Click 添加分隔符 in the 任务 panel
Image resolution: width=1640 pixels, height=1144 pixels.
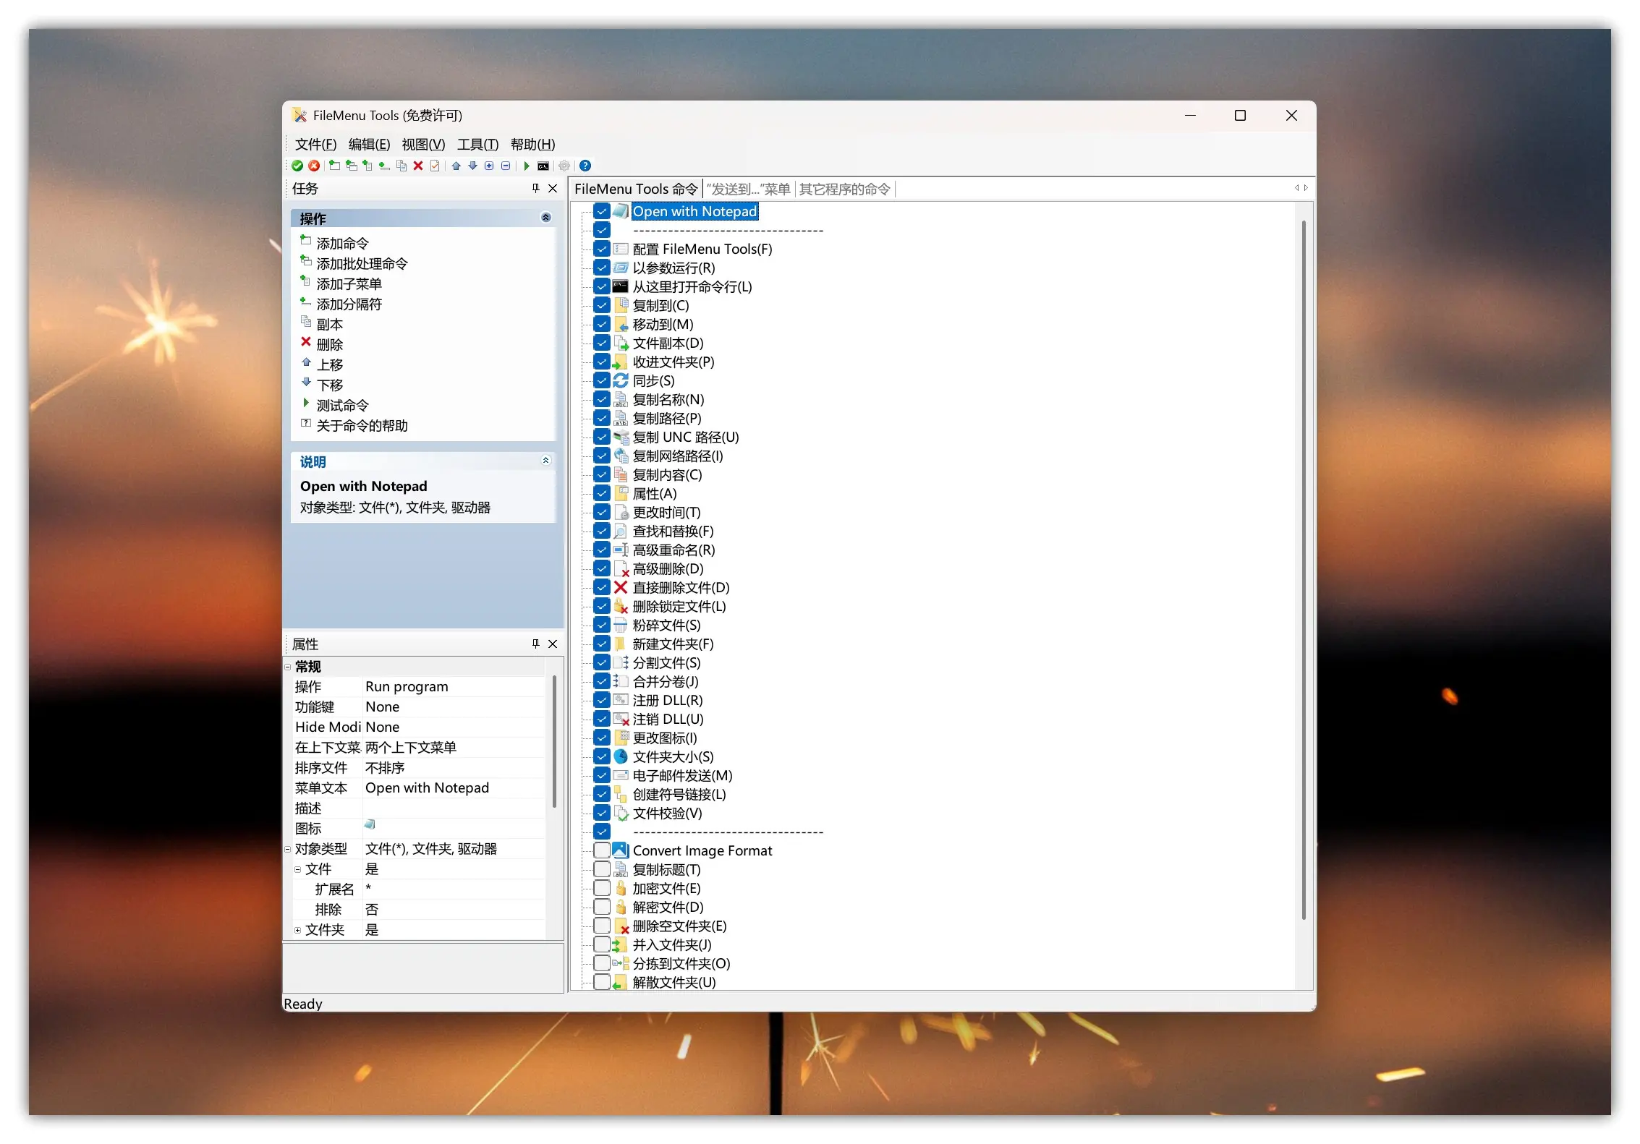point(349,304)
